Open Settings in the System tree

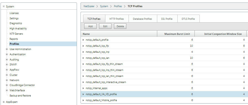(x=14, y=18)
